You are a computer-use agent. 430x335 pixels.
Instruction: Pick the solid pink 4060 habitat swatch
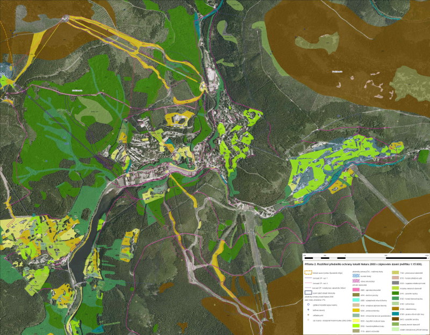click(356, 289)
